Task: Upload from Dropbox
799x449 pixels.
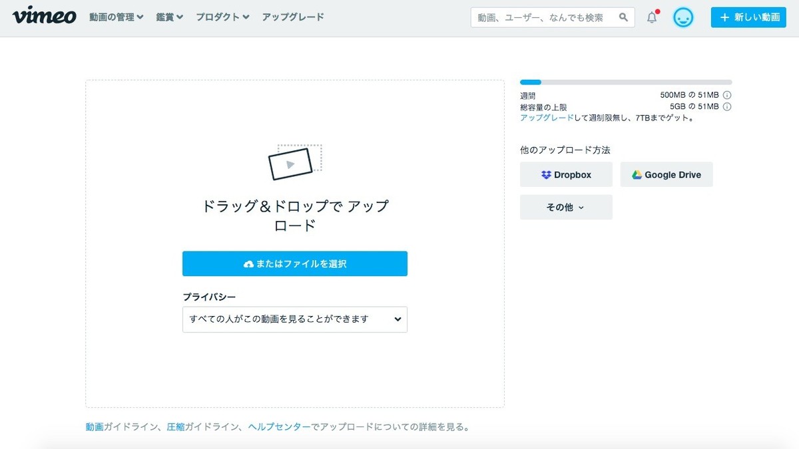Action: coord(566,175)
